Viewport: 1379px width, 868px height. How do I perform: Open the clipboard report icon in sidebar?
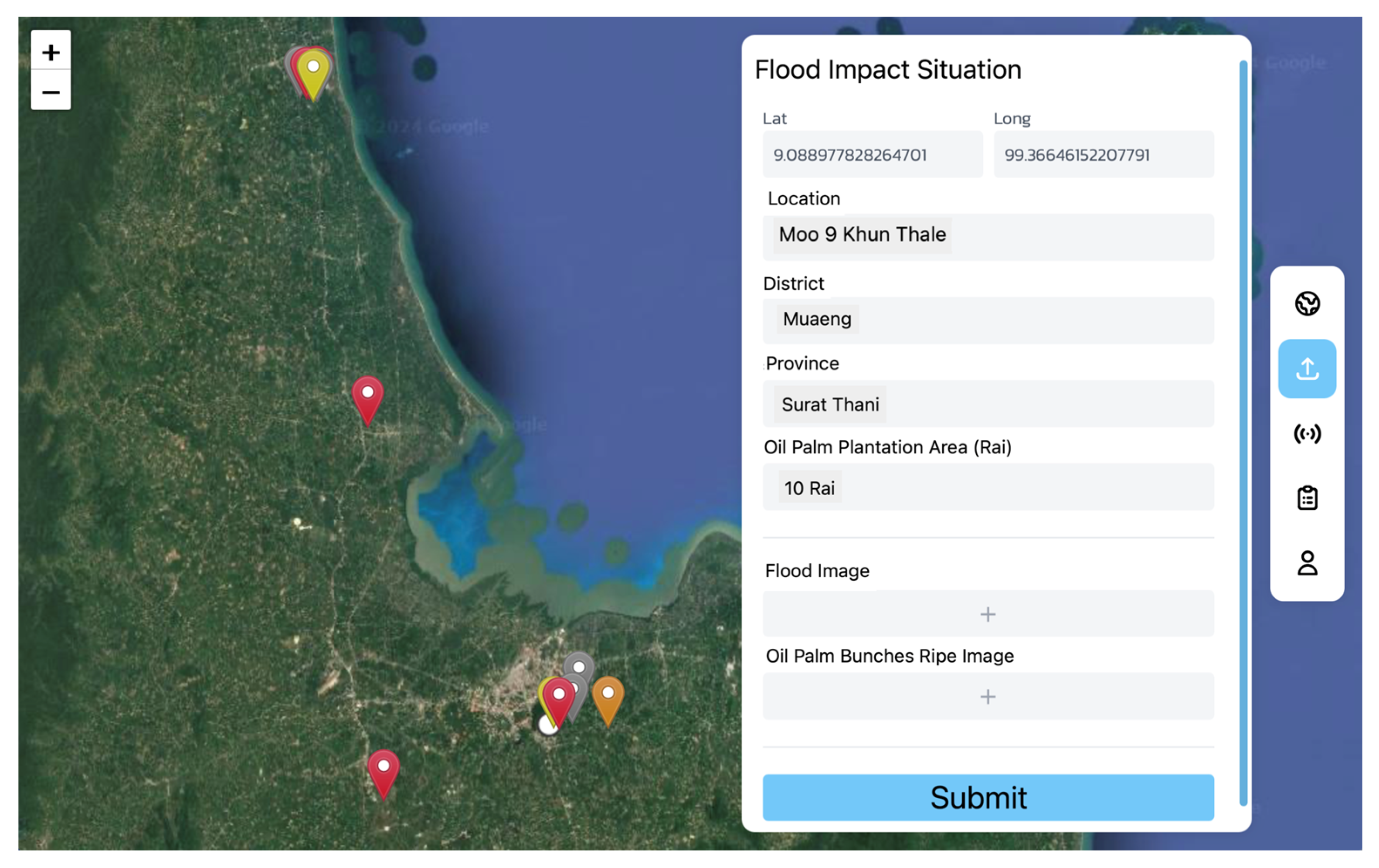[x=1307, y=498]
